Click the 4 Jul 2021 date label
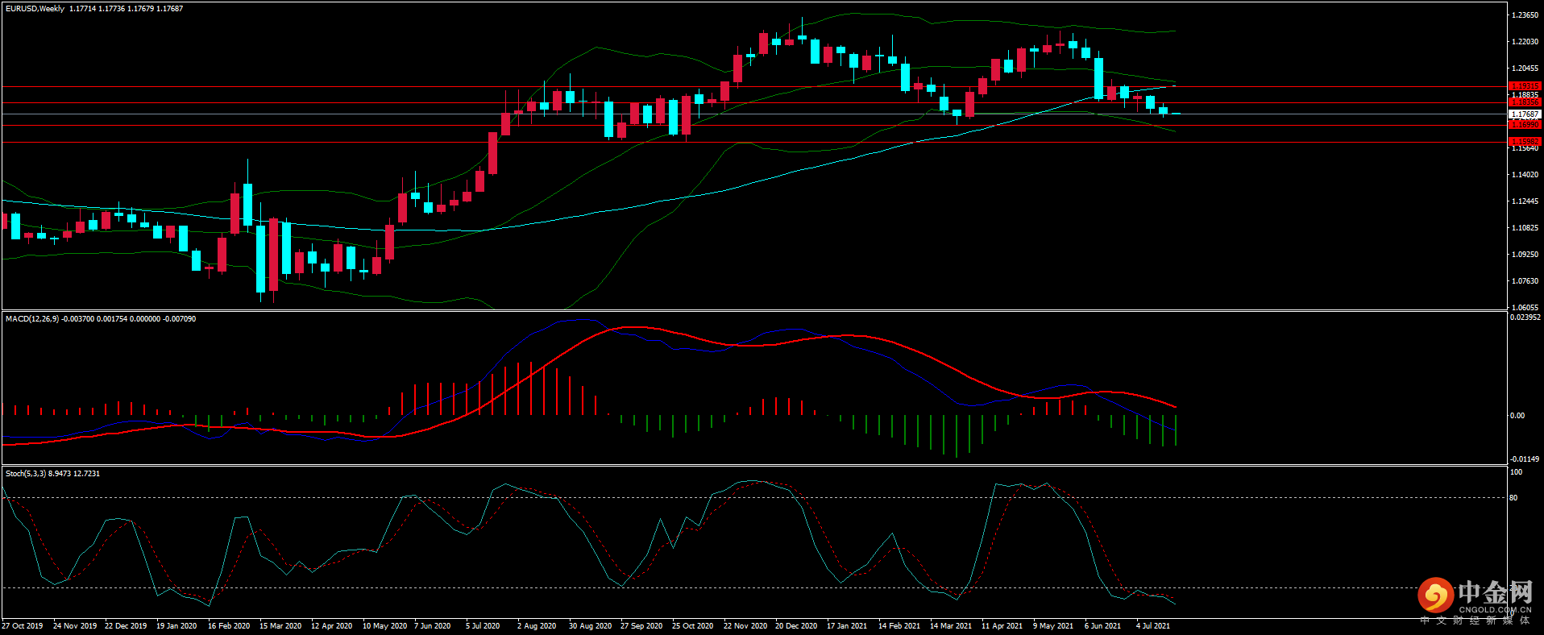Viewport: 1544px width, 635px height. pos(1153,626)
